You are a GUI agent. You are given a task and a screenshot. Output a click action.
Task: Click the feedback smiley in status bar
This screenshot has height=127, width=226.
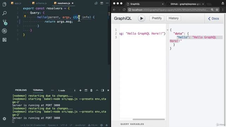[x=101, y=125]
